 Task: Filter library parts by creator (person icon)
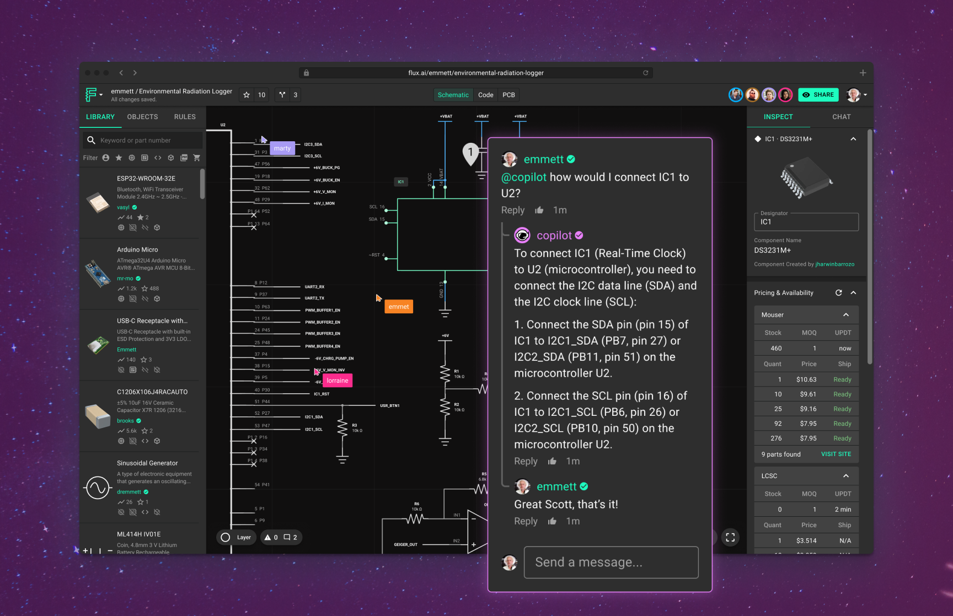[x=105, y=158]
